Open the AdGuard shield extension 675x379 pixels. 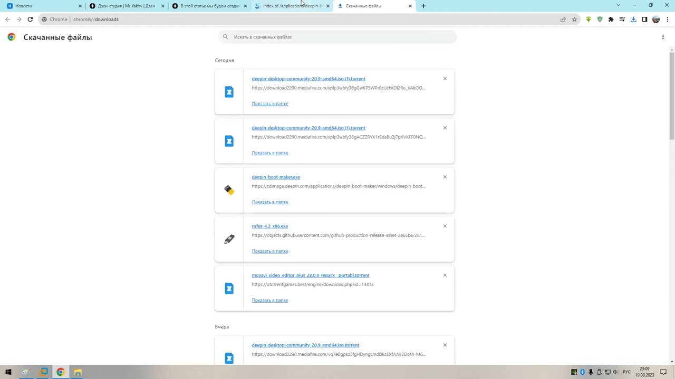pyautogui.click(x=600, y=19)
